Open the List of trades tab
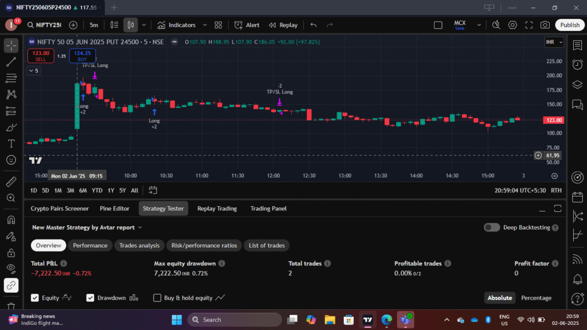The height and width of the screenshot is (330, 587). [x=267, y=245]
